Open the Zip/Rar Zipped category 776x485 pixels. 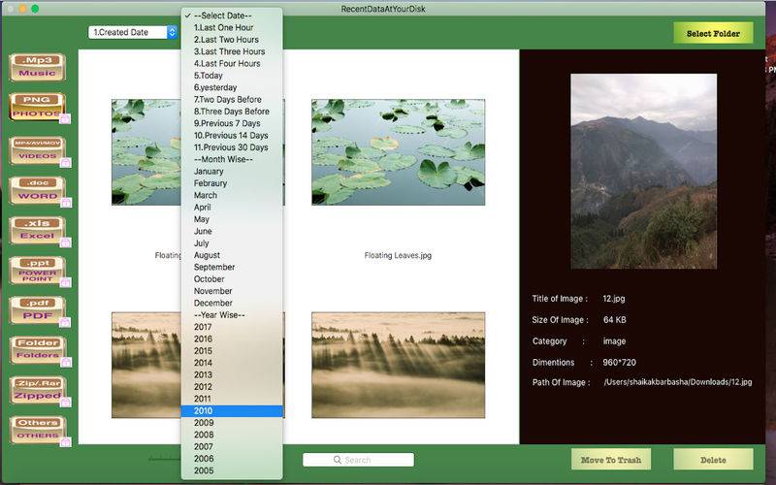tap(38, 390)
